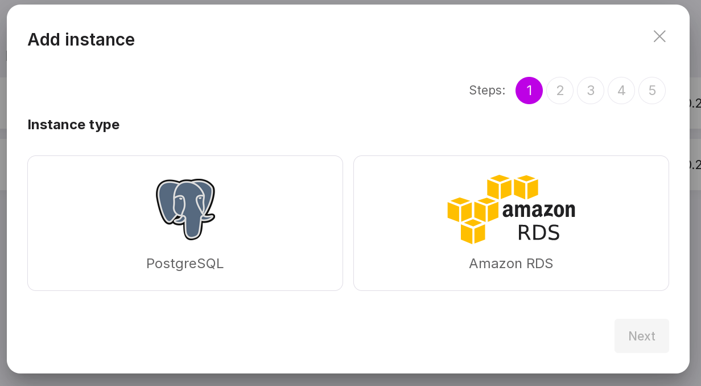The width and height of the screenshot is (701, 386).
Task: Click the large "RDS" letters in the logo
Action: pyautogui.click(x=538, y=232)
